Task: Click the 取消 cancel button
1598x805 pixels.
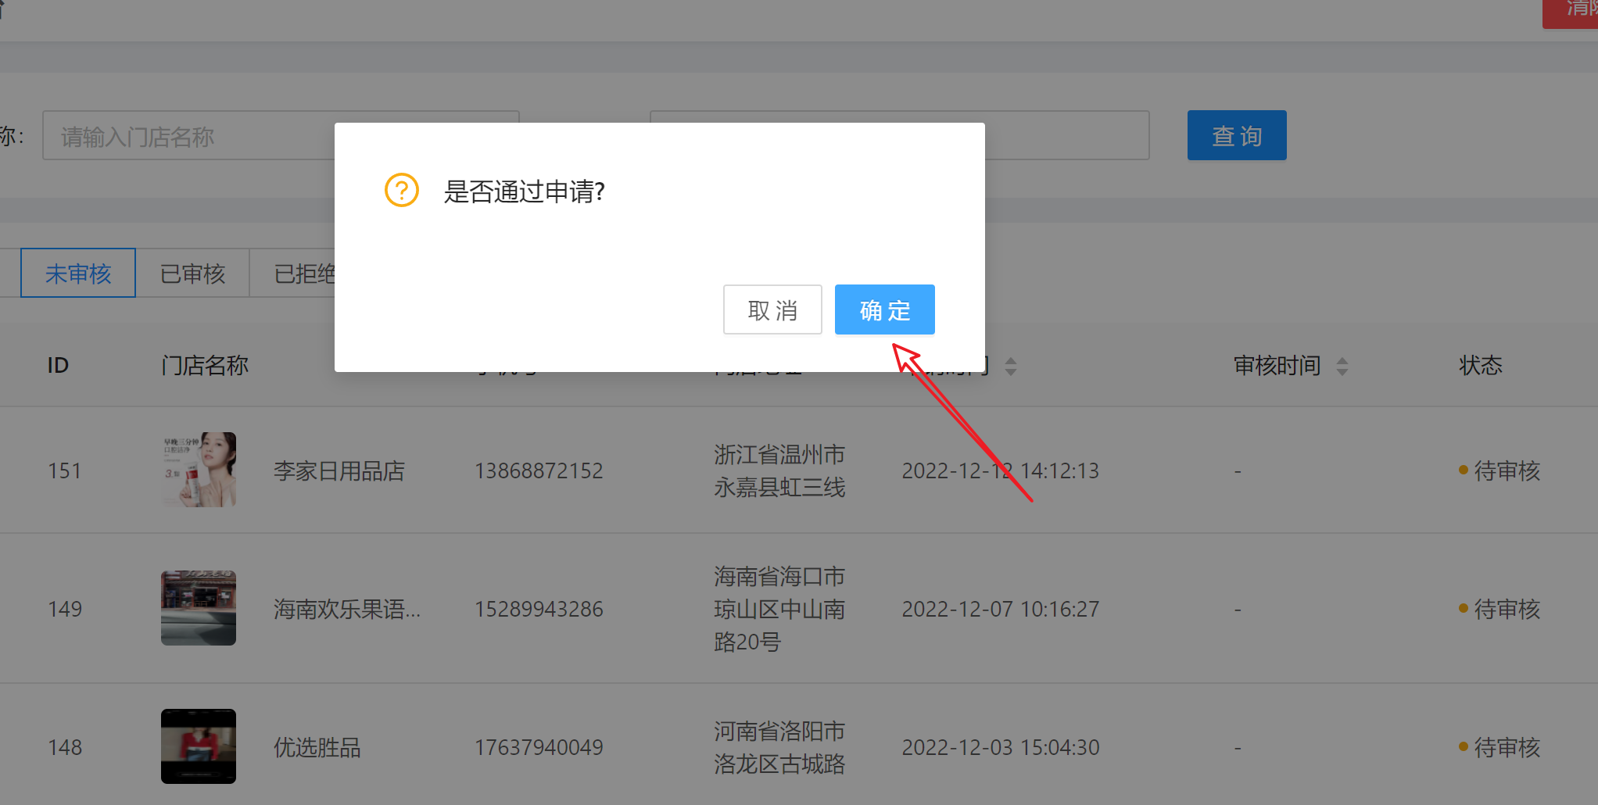Action: (772, 309)
